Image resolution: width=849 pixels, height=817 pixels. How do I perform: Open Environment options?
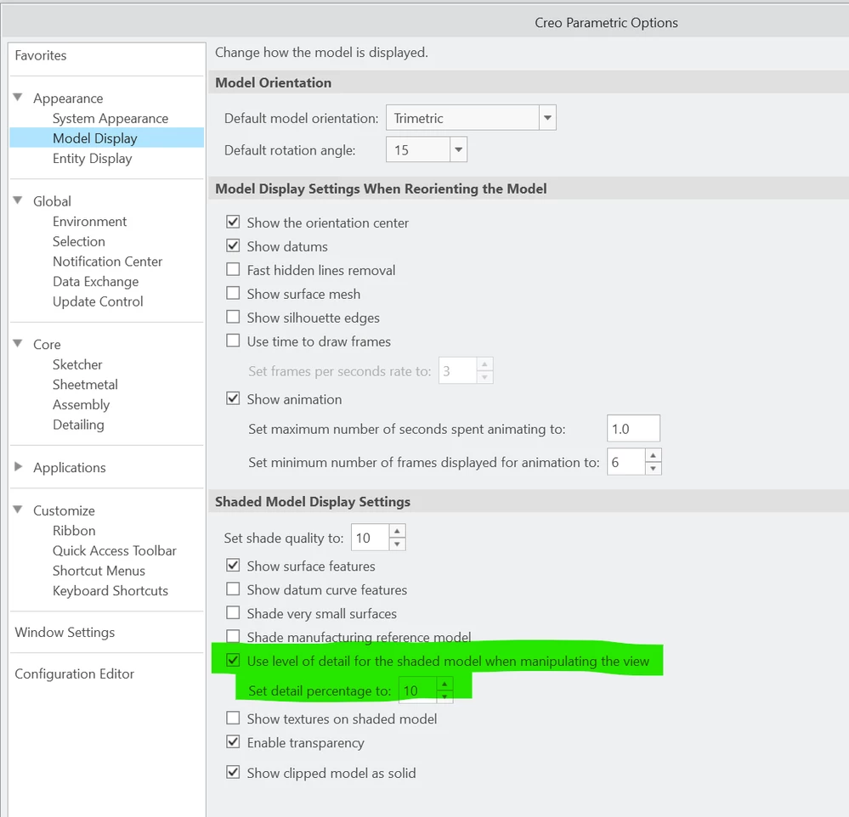click(x=90, y=222)
